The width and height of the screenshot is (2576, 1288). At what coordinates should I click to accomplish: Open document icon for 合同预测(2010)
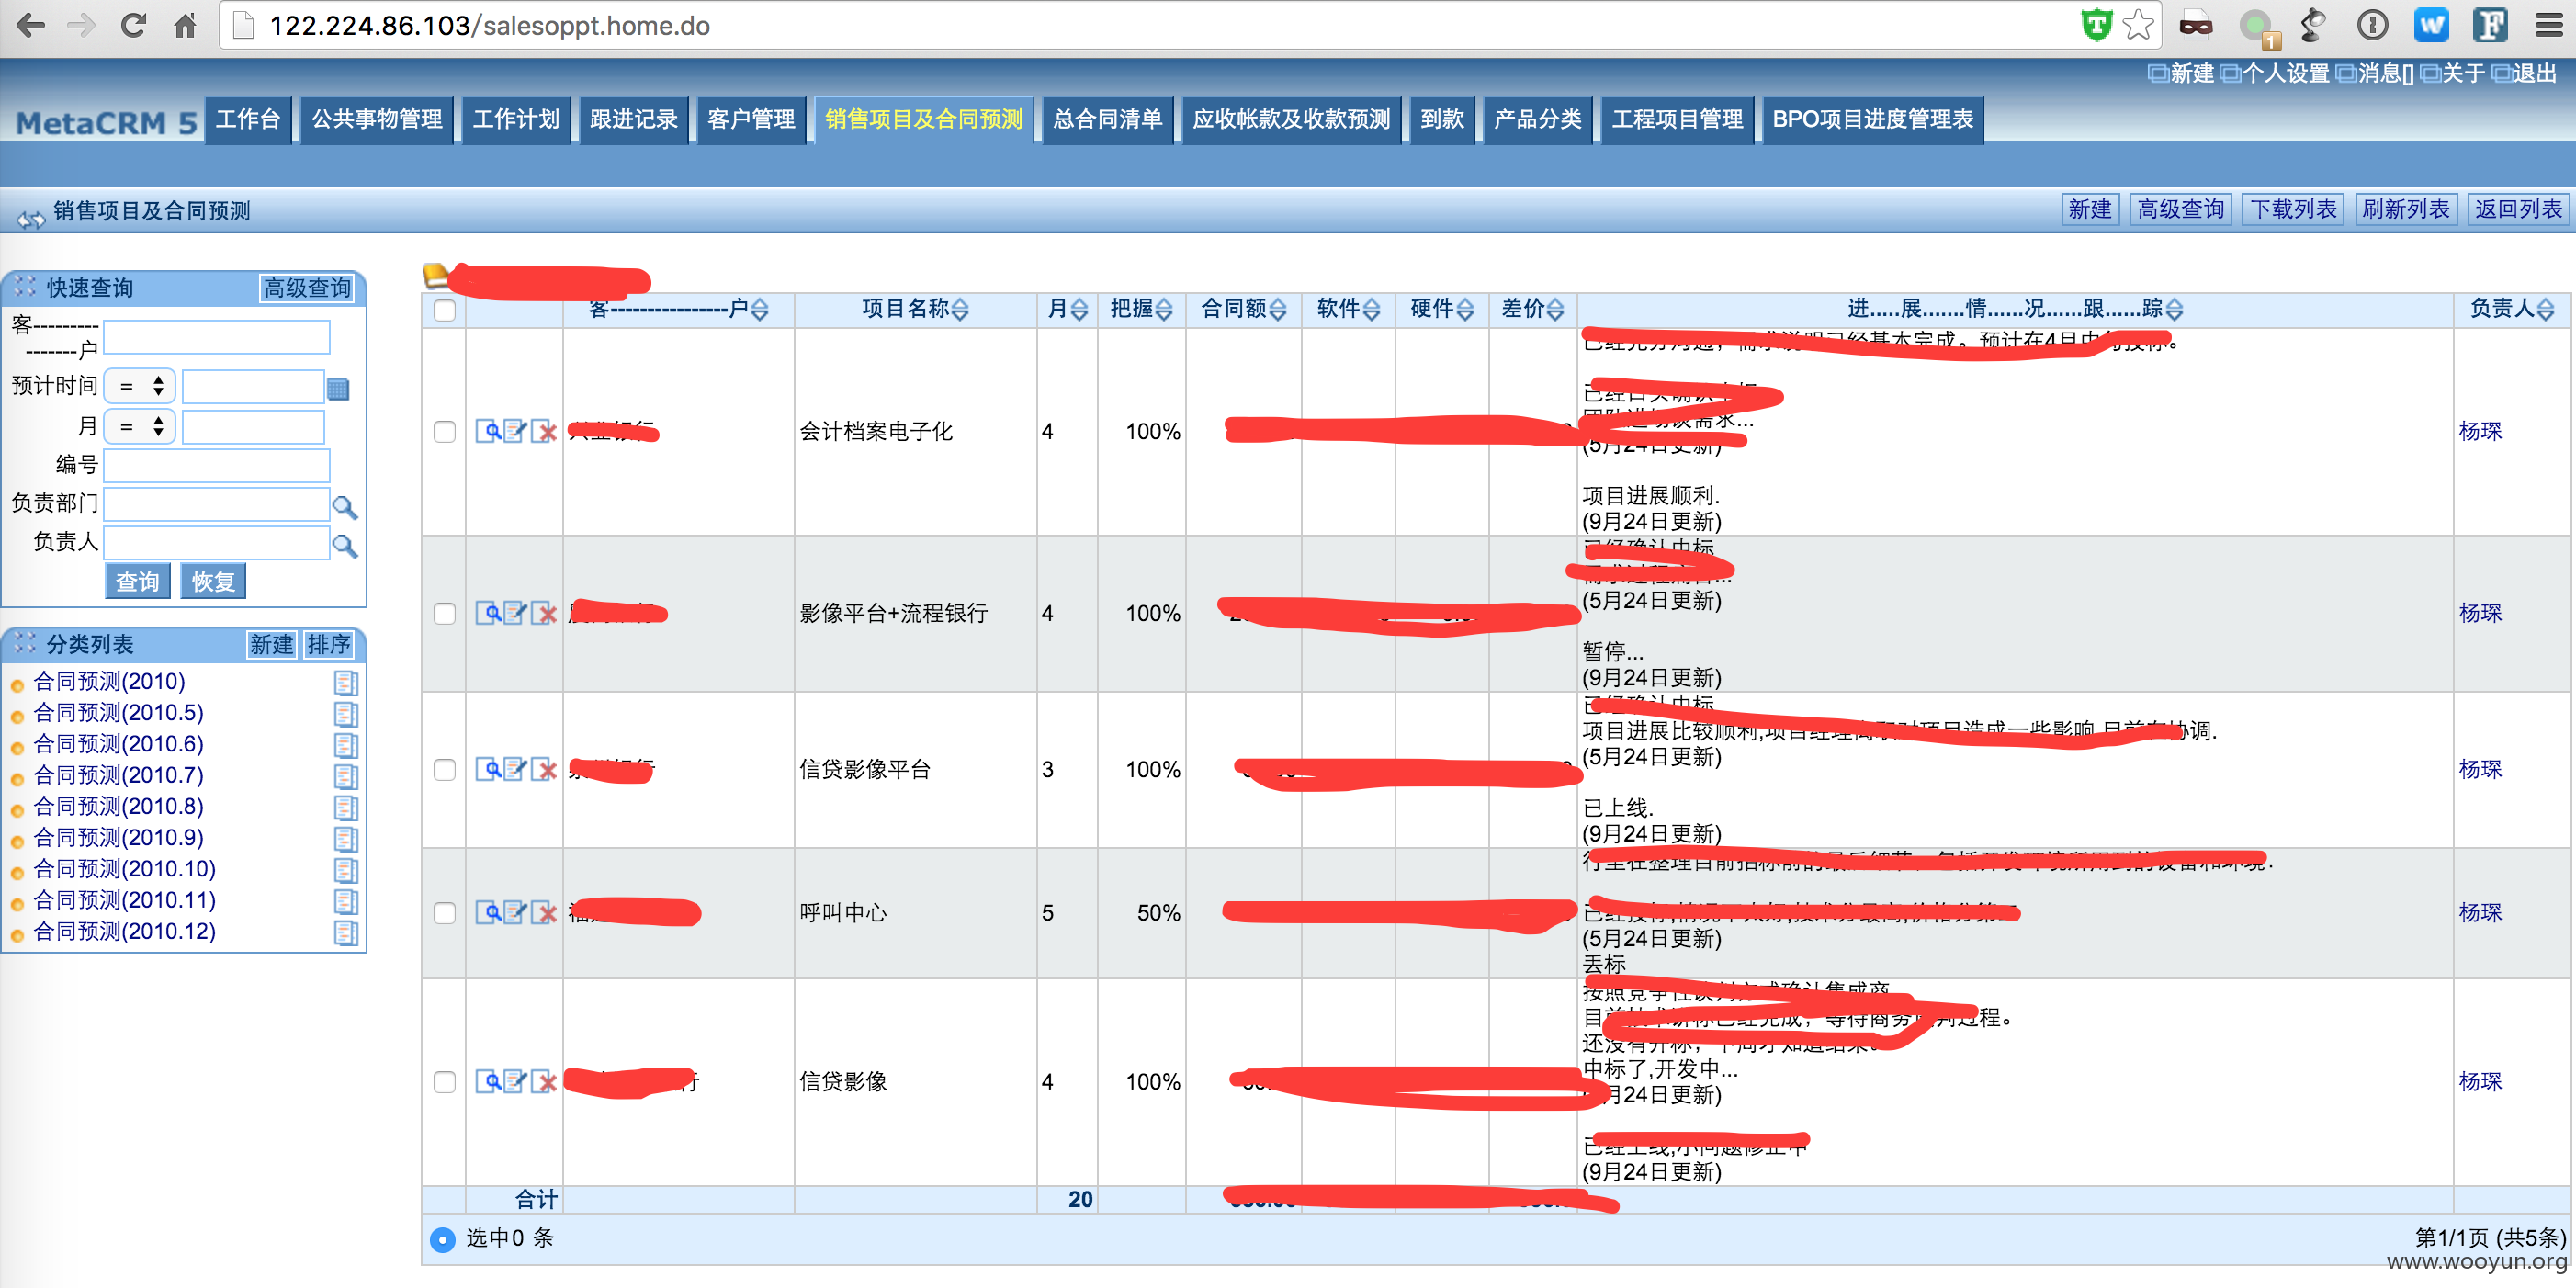(346, 683)
